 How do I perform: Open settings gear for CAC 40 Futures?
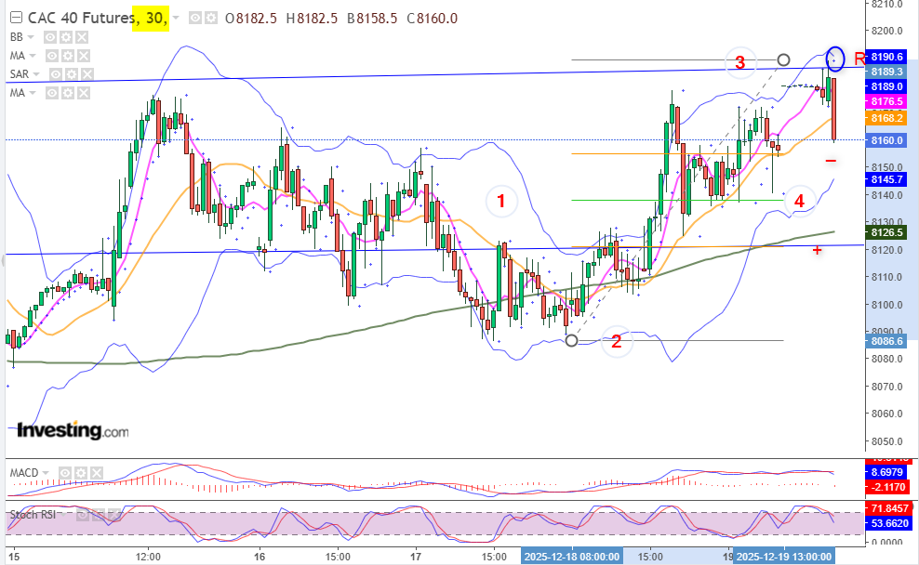(x=210, y=19)
